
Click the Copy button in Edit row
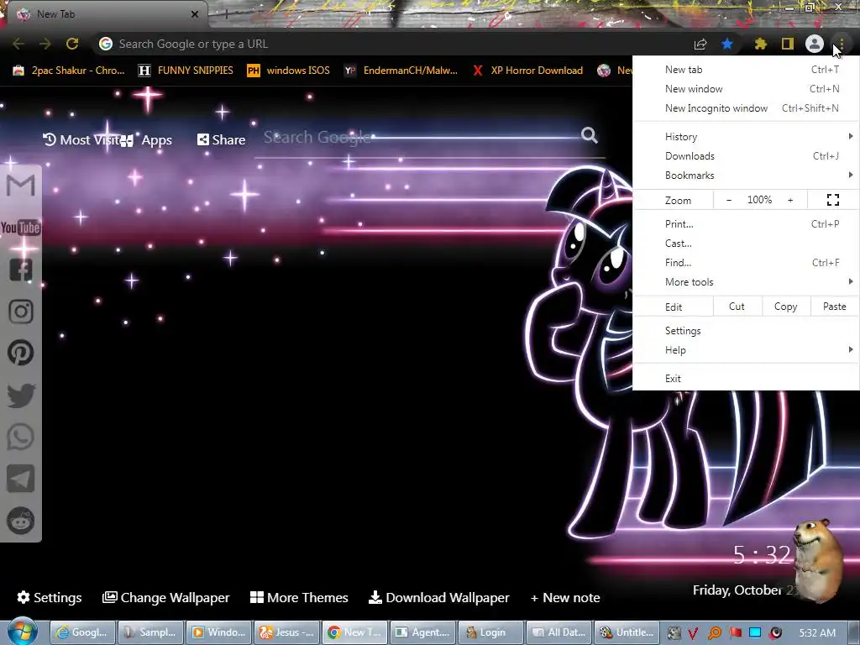tap(786, 307)
